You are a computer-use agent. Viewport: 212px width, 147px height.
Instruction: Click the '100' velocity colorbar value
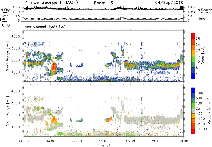tap(199, 103)
